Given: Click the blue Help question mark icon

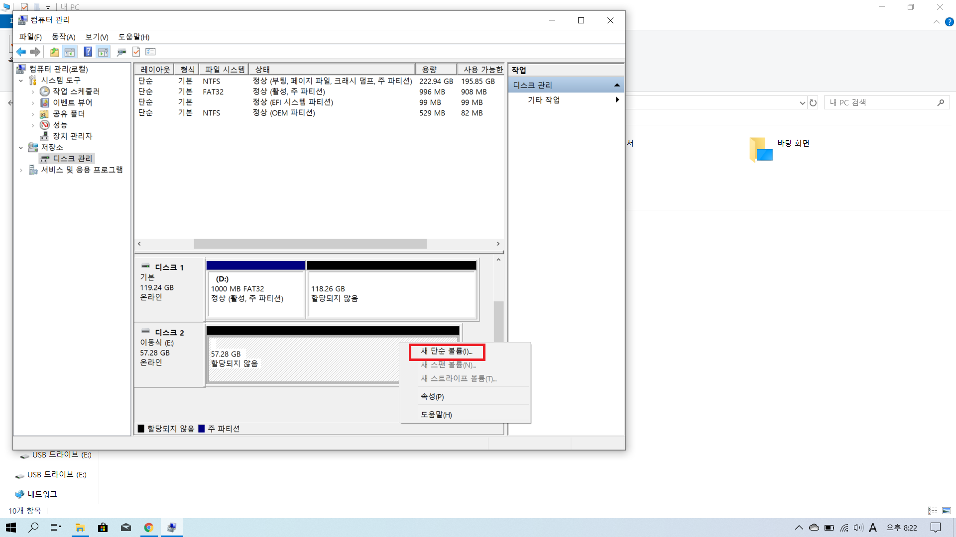Looking at the screenshot, I should click(88, 52).
